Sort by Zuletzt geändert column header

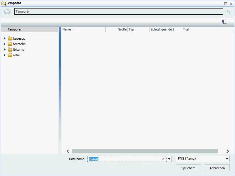click(166, 29)
